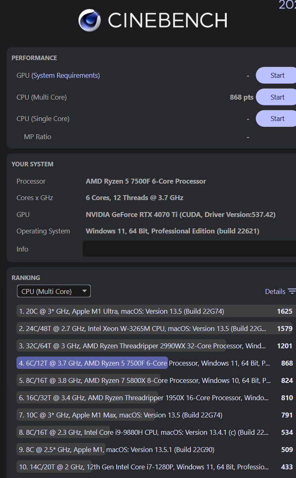Select the highlighted Ryzen 5 7500F row
Viewport: 296px width, 478px height.
[x=144, y=363]
